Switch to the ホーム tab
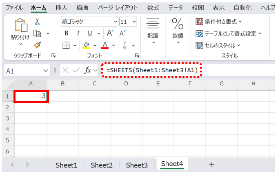 pos(39,8)
